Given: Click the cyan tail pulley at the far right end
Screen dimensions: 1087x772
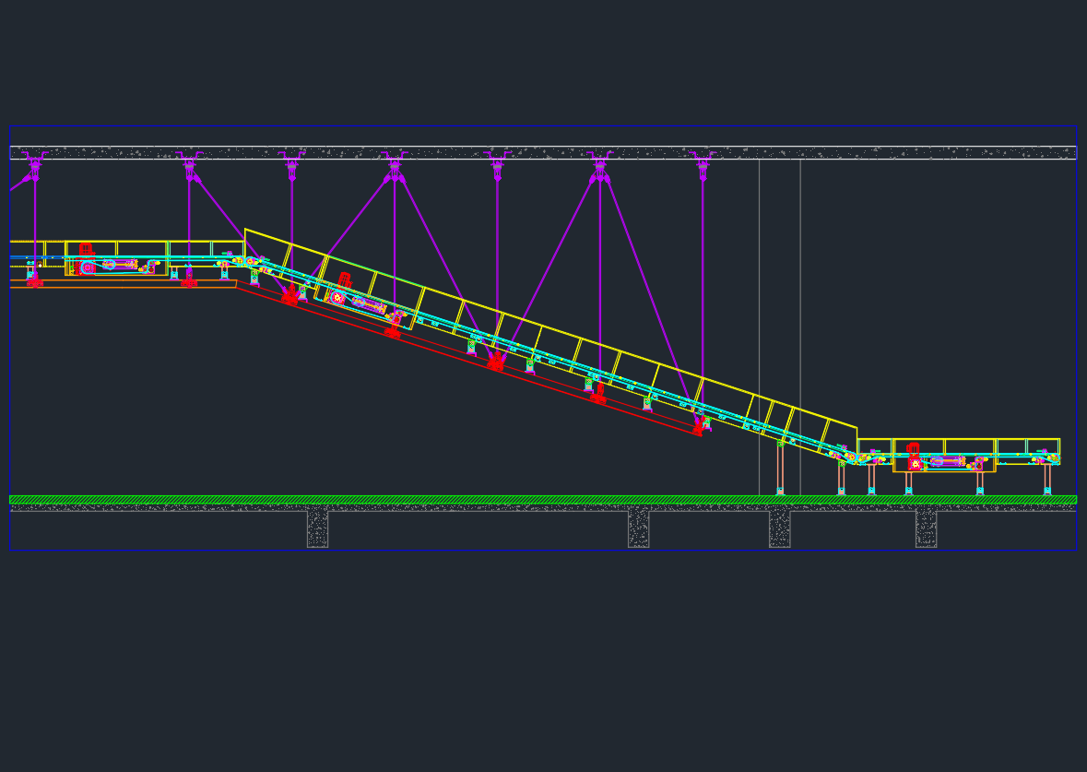Looking at the screenshot, I should tap(1054, 457).
